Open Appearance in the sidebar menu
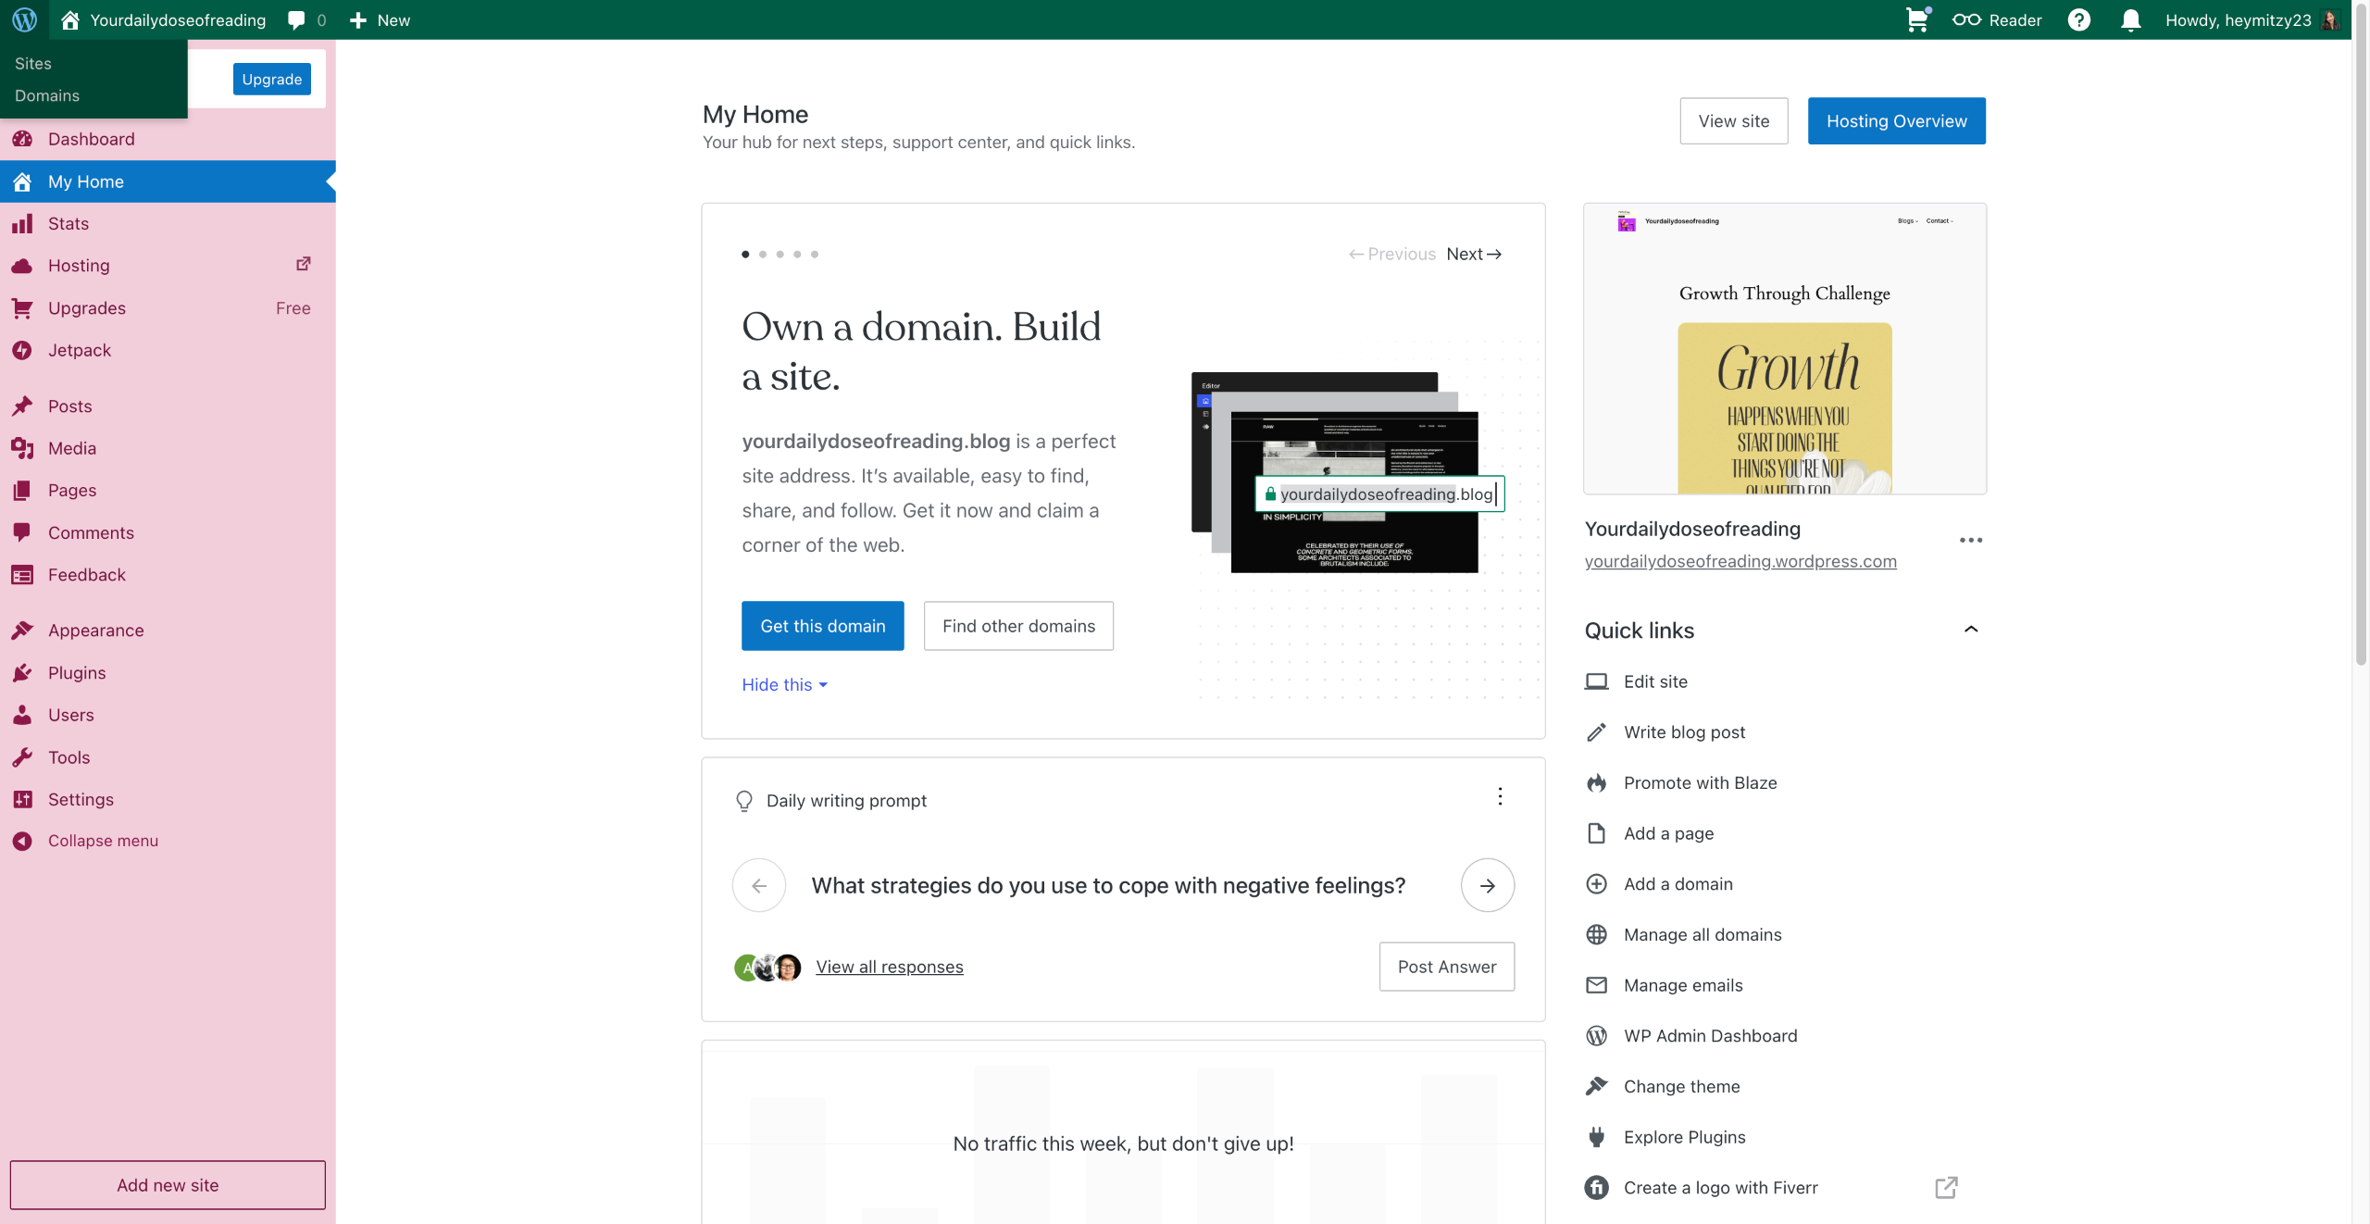 (95, 630)
